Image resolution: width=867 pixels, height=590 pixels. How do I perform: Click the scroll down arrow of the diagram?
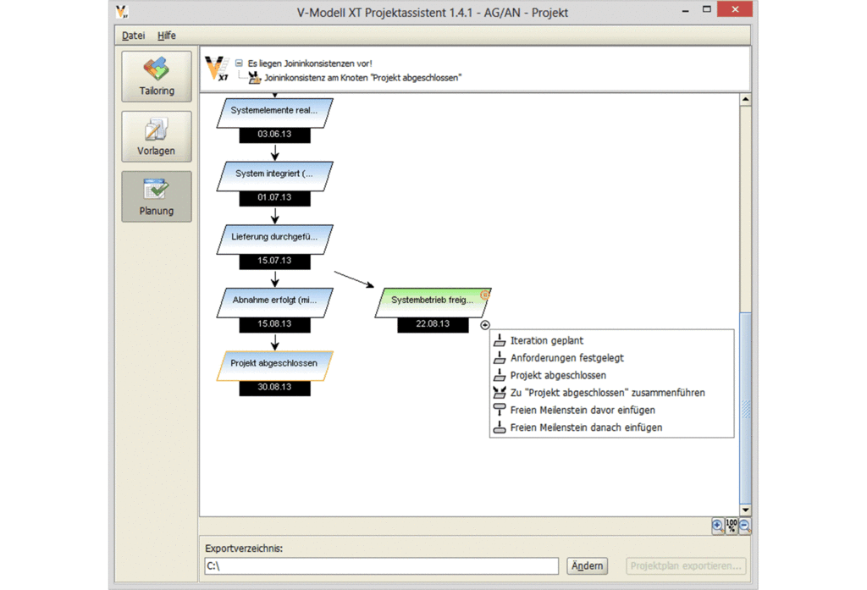(x=745, y=510)
